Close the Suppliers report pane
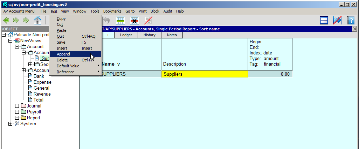This screenshot has height=149, width=359. pos(354,29)
